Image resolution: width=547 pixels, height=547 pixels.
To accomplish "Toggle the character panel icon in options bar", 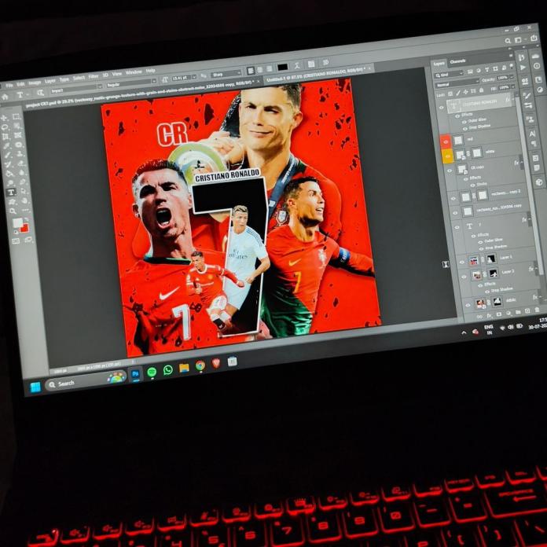I will point(311,64).
